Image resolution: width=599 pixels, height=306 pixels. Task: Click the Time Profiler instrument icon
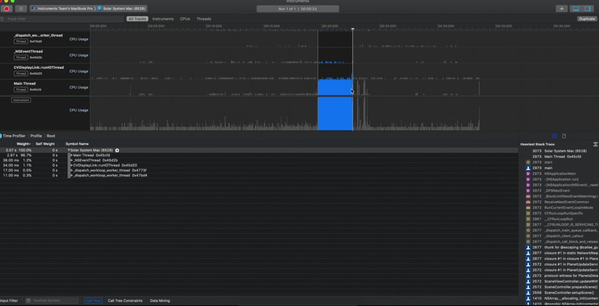coord(1,136)
